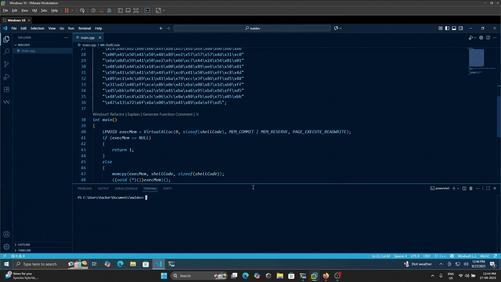Expand the TIMELINE section
Screen dimensions: 501x282
click(x=24, y=250)
